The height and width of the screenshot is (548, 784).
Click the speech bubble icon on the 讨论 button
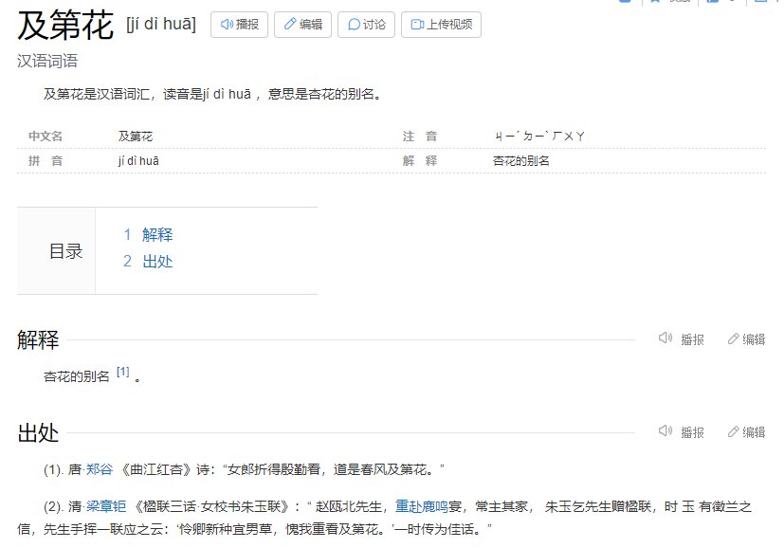coord(354,26)
